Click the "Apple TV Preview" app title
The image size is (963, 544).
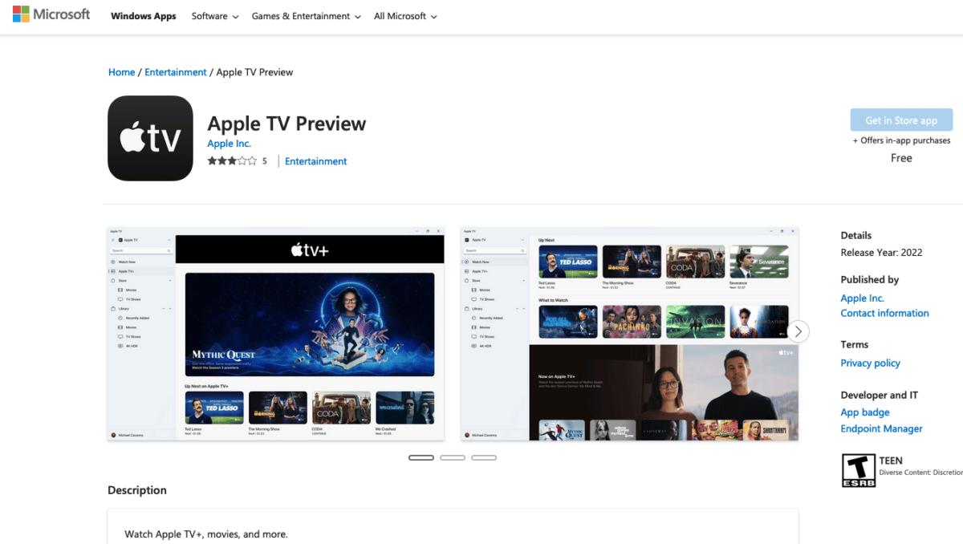coord(286,124)
